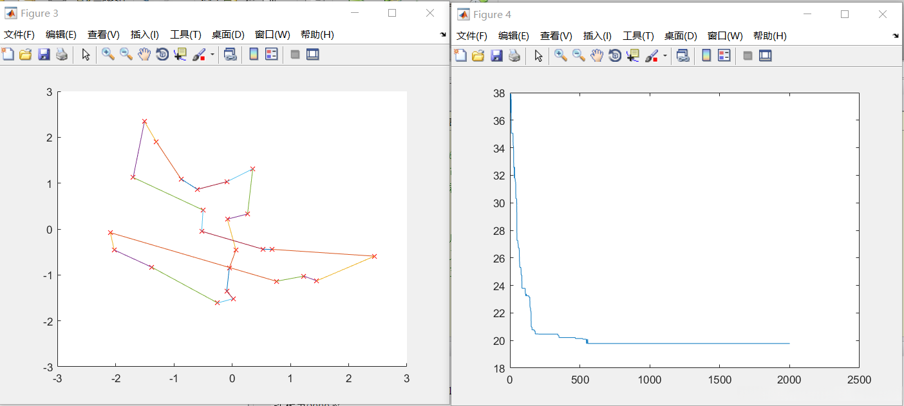904x406 pixels.
Task: Open 桌面(D) menu in Figure 3
Action: (228, 35)
